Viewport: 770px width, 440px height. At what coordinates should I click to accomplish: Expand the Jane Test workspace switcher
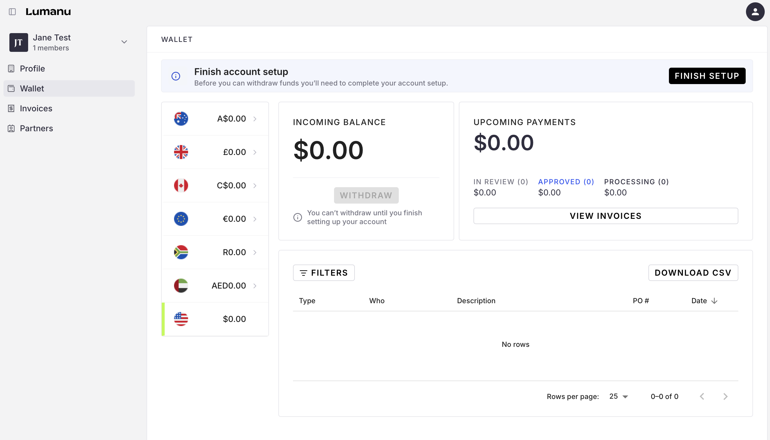click(x=124, y=42)
